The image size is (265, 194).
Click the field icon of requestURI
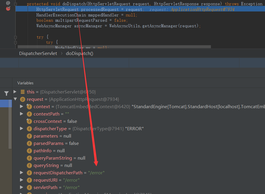point(29,180)
